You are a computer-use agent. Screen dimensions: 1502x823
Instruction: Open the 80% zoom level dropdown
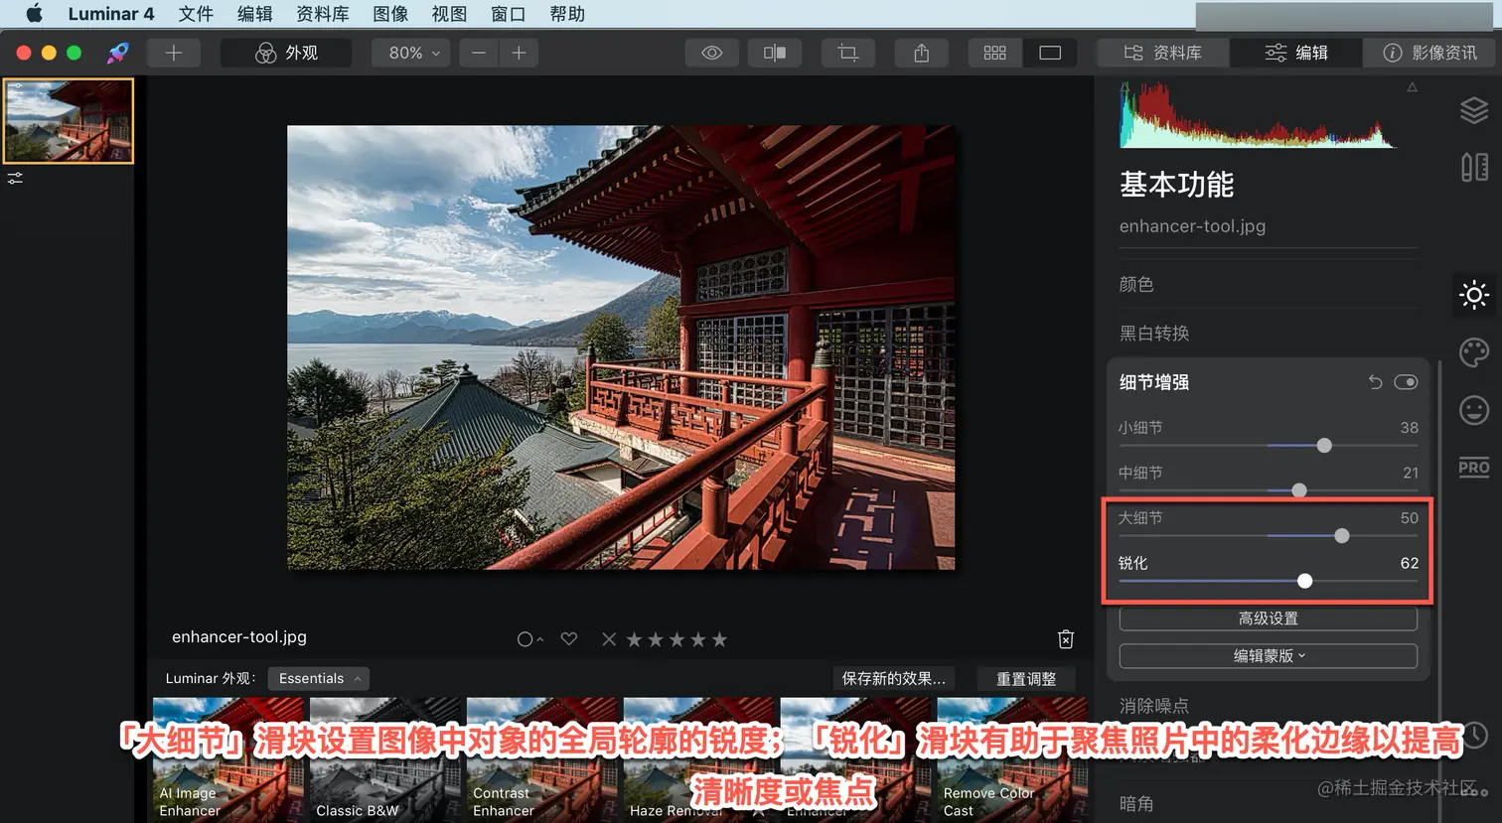pyautogui.click(x=411, y=53)
